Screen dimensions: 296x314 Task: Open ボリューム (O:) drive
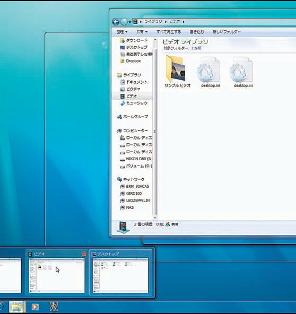[136, 166]
